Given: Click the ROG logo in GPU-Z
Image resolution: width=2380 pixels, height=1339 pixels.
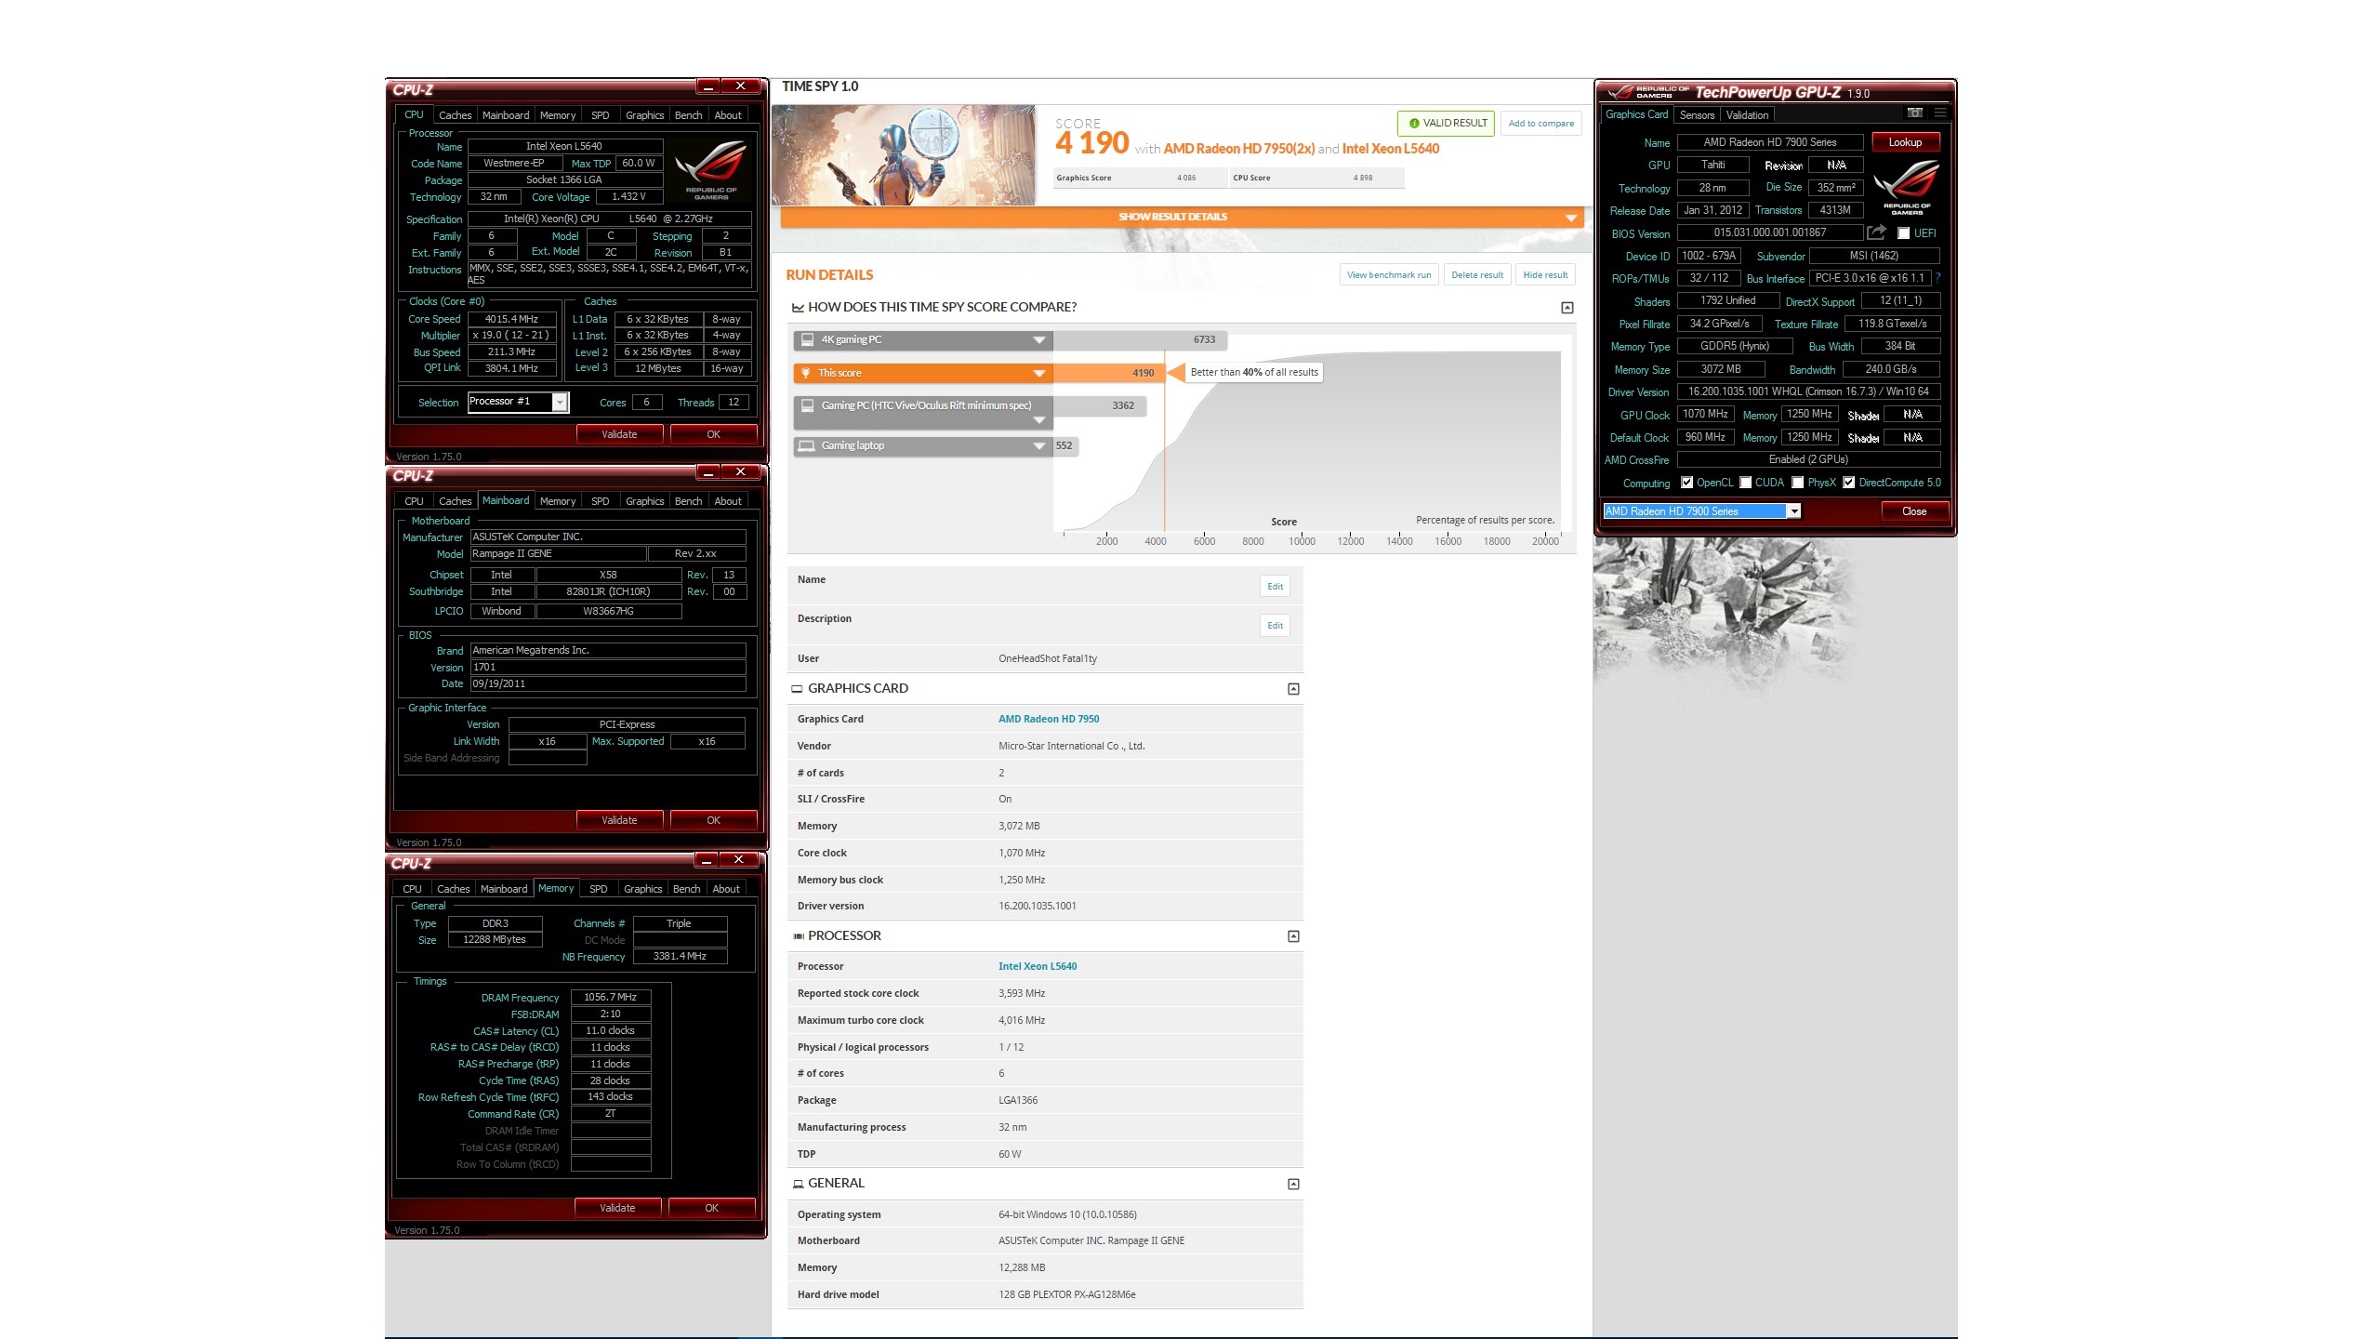Looking at the screenshot, I should pos(1906,186).
